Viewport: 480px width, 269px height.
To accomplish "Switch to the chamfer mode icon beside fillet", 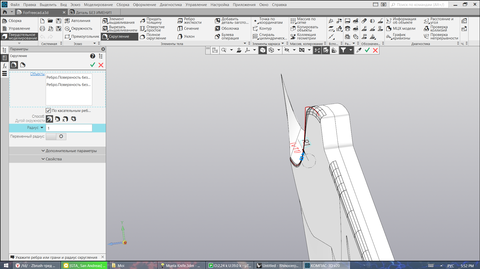I will click(23, 65).
